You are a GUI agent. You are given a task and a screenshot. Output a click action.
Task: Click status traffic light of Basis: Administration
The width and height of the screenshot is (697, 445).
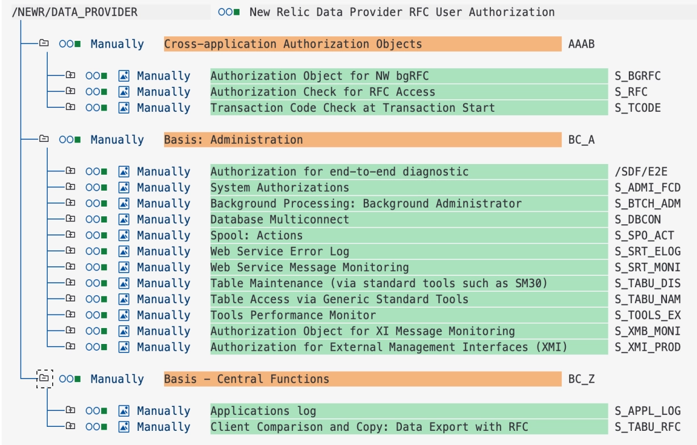pyautogui.click(x=70, y=140)
